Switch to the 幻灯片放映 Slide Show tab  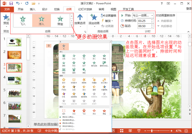(85, 9)
